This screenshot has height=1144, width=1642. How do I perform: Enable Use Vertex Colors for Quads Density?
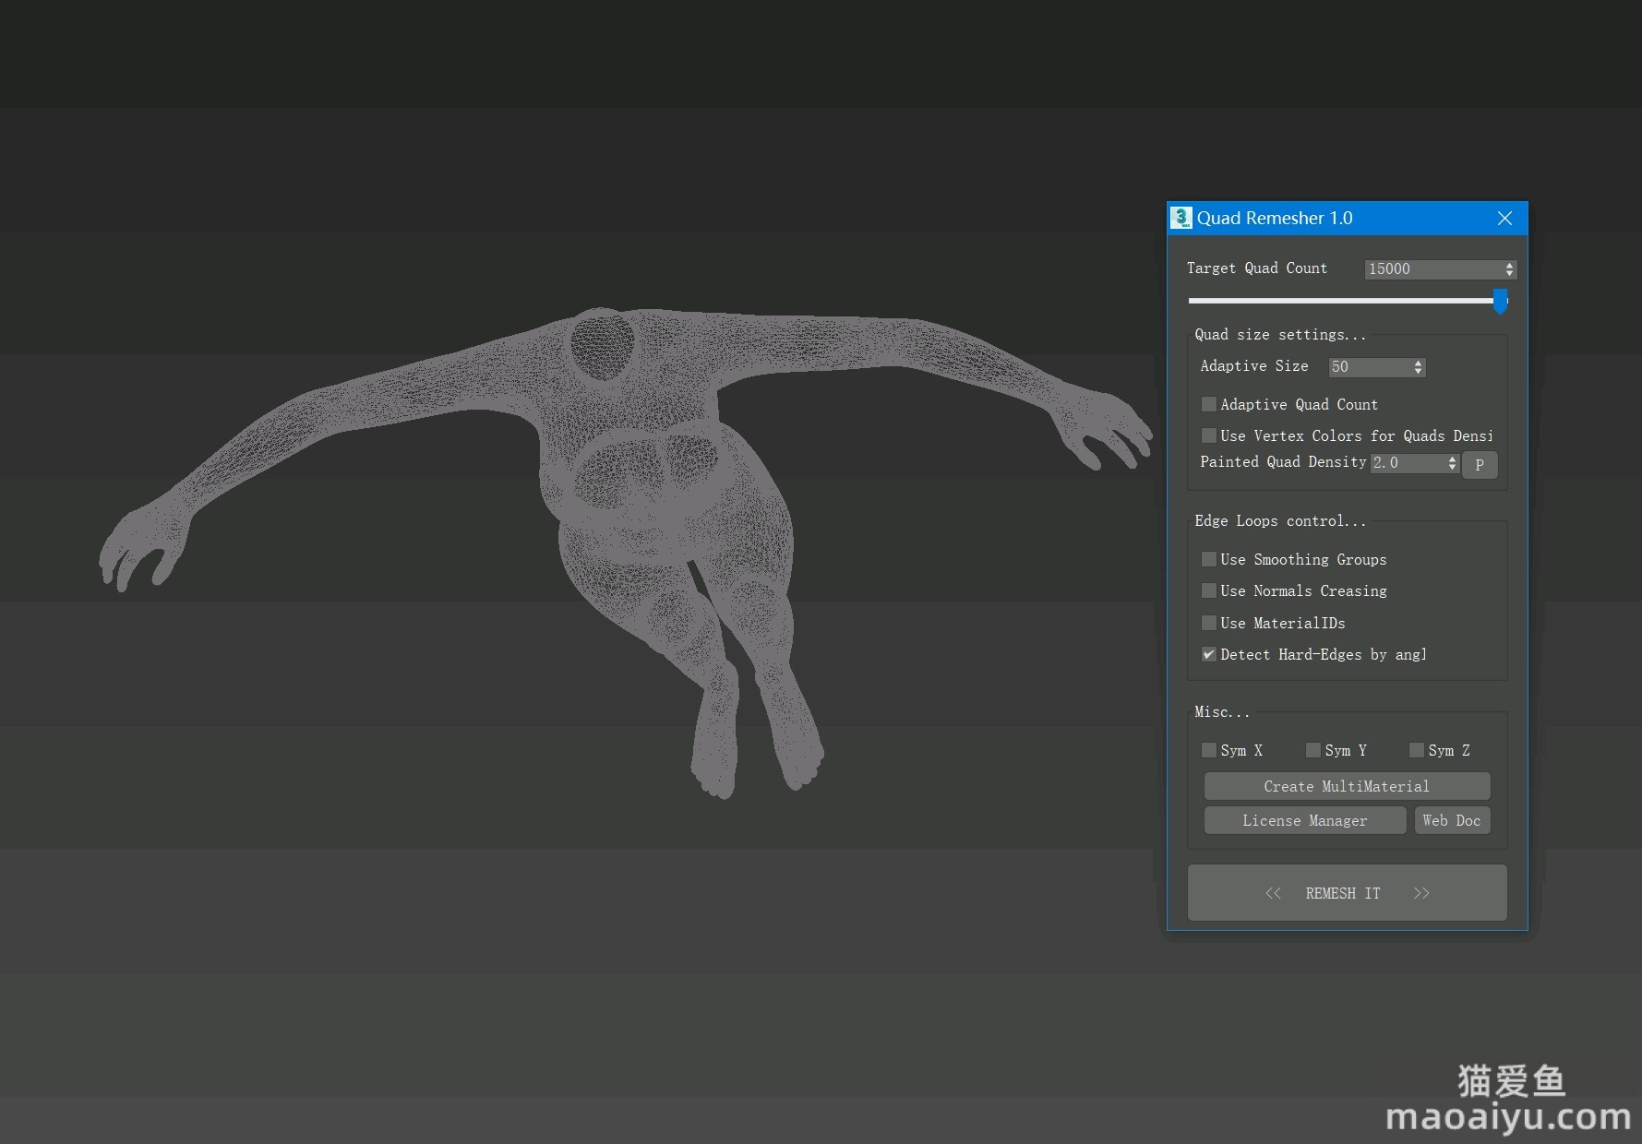[x=1208, y=435]
